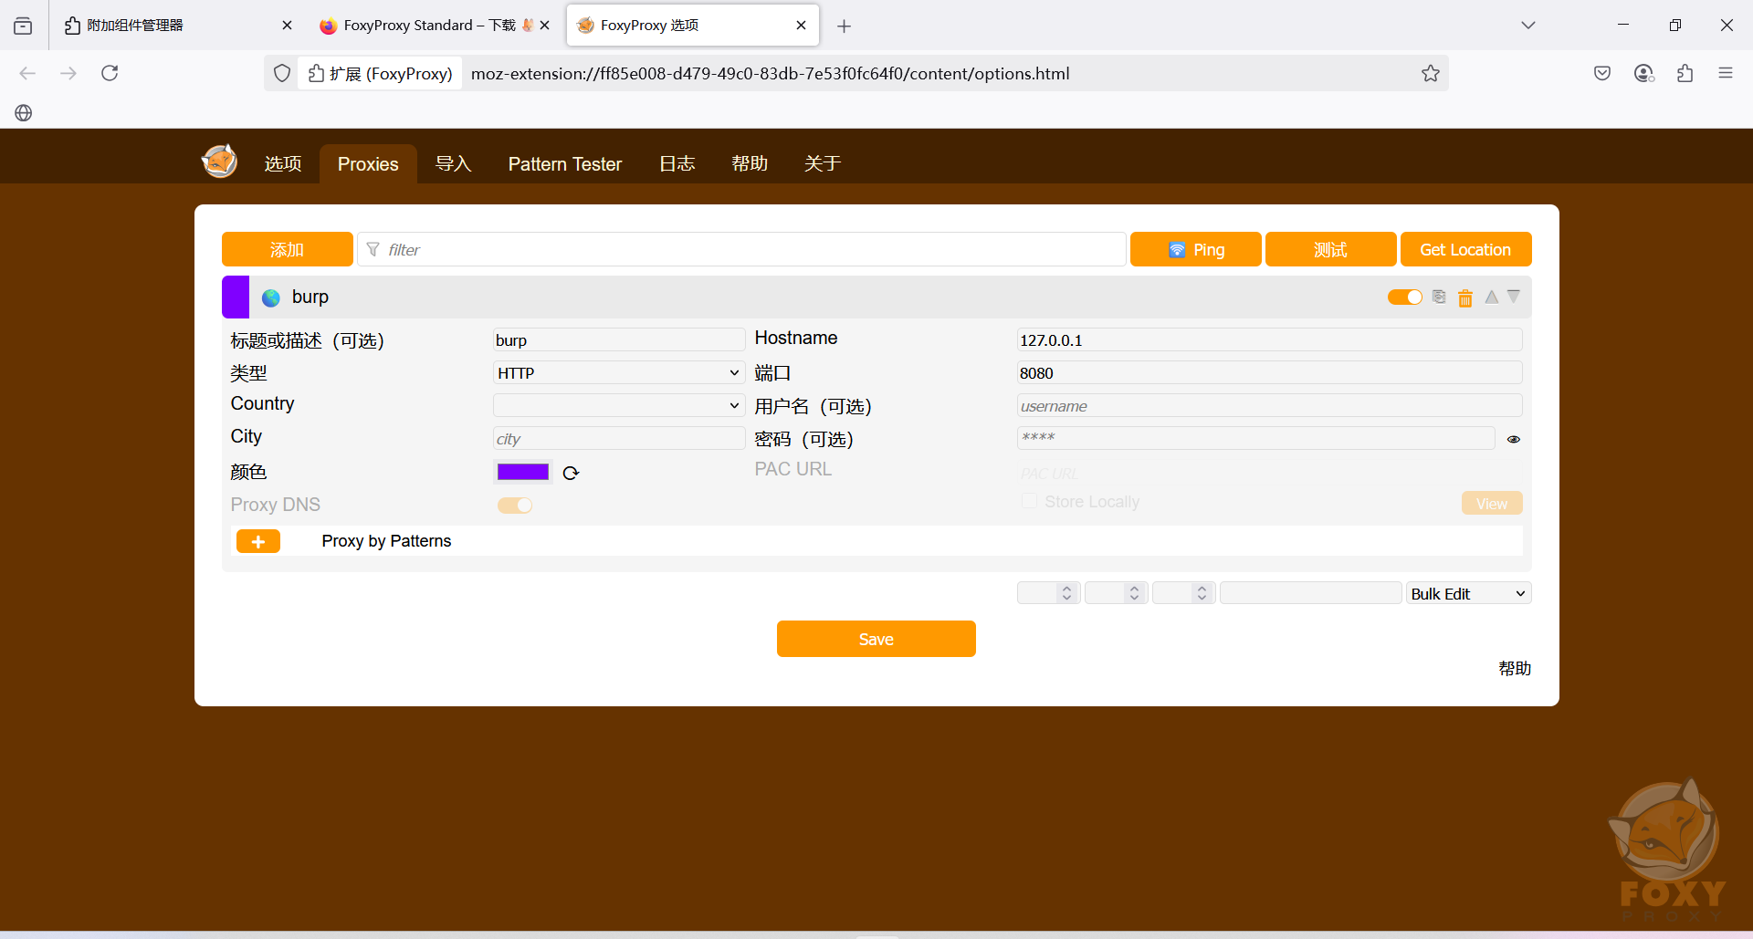Open the Firefox account icon
The height and width of the screenshot is (939, 1753).
(1644, 73)
